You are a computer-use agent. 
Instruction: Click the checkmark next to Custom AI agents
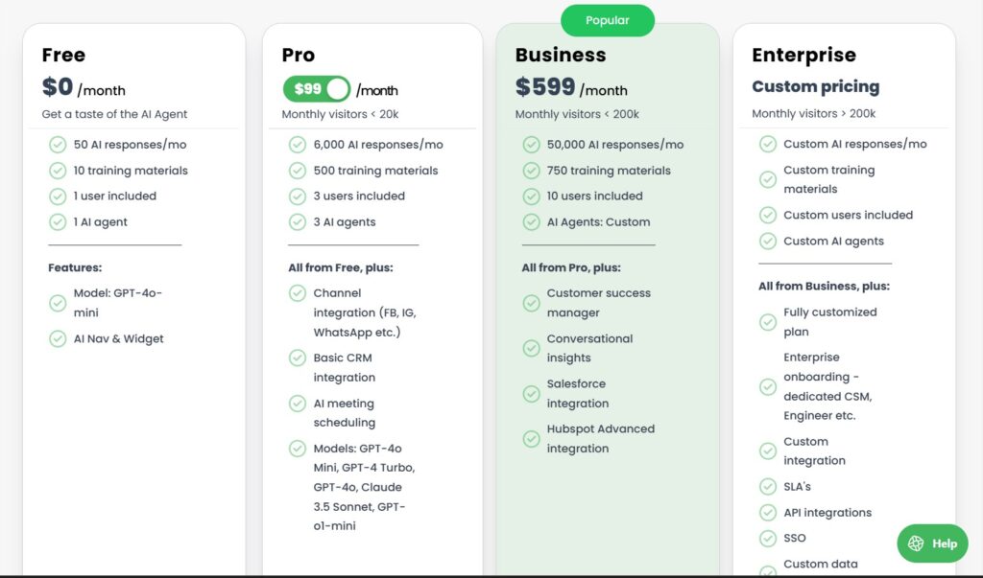point(768,241)
